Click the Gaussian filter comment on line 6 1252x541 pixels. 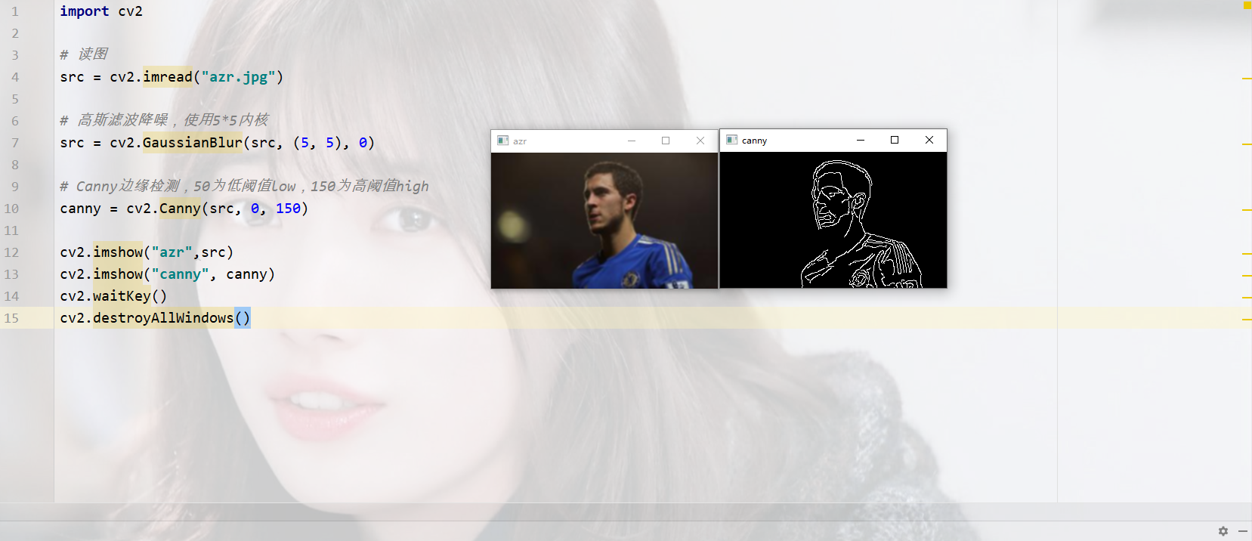click(164, 120)
